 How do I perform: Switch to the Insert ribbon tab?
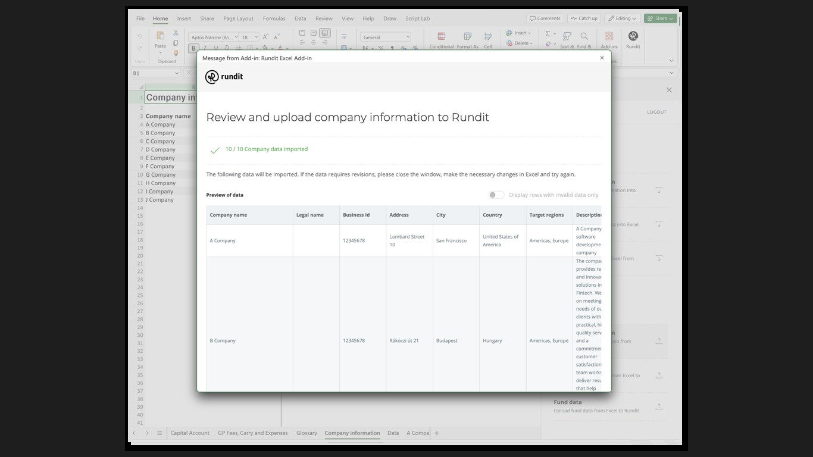pyautogui.click(x=184, y=18)
